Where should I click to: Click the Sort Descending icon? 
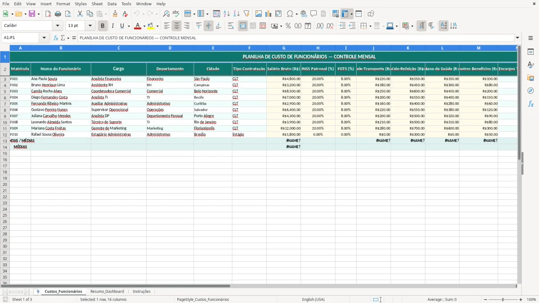237,14
